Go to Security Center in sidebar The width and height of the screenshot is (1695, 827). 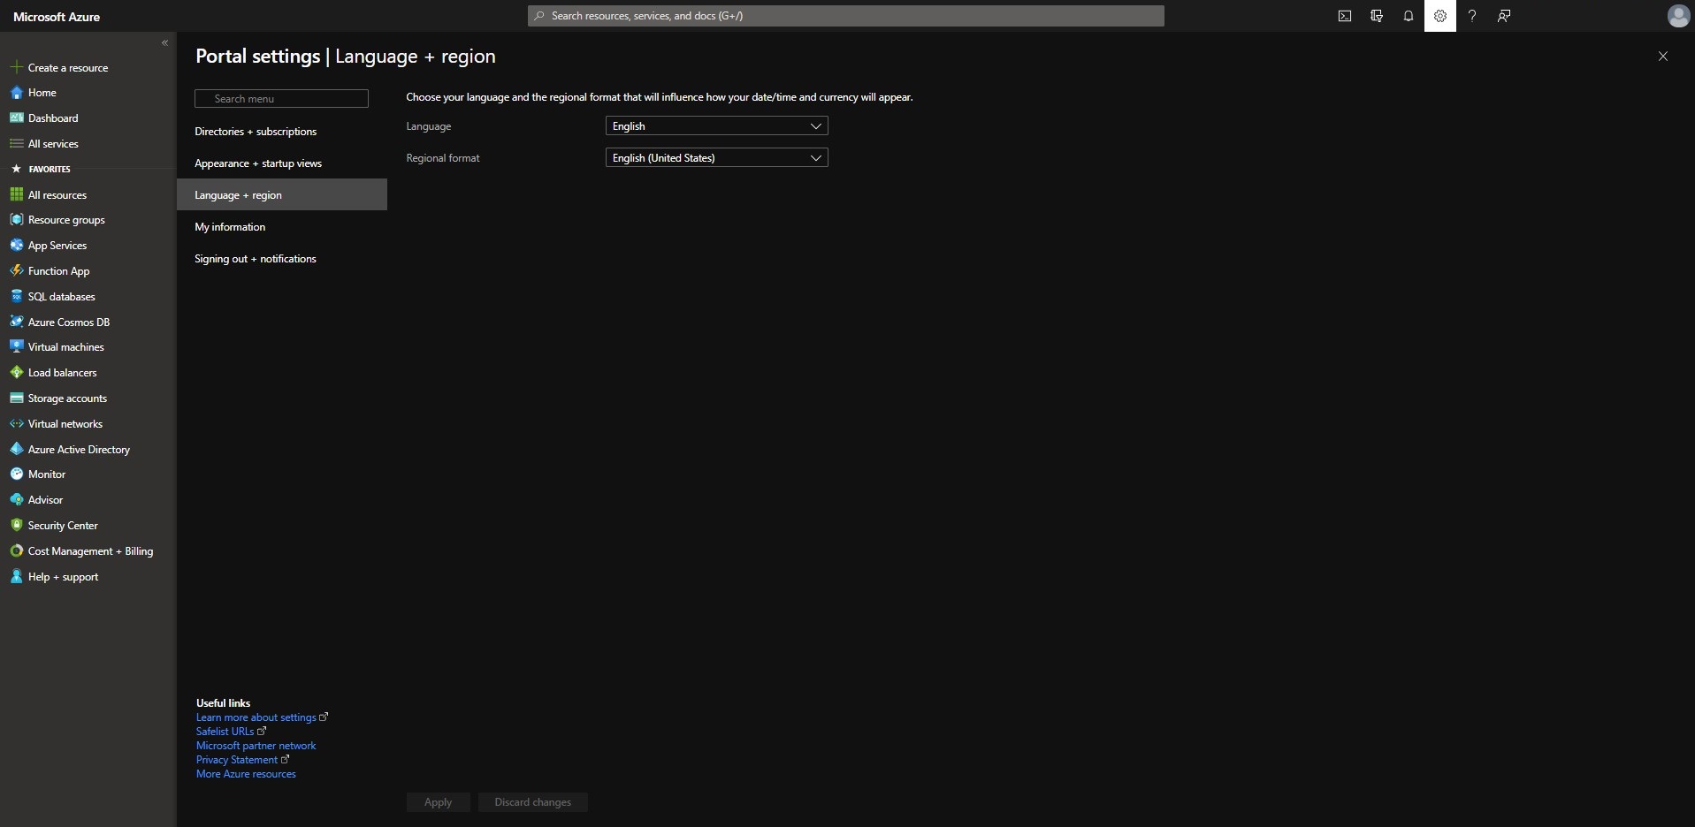(x=62, y=526)
